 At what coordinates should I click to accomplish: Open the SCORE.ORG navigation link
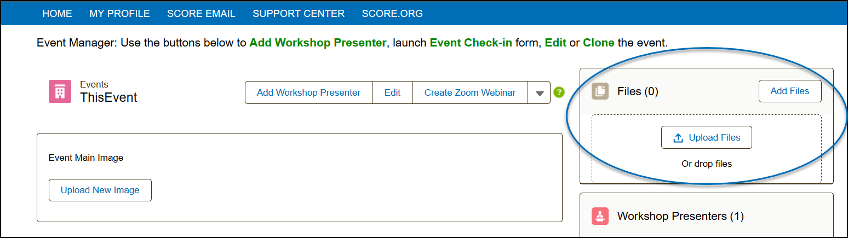tap(392, 14)
